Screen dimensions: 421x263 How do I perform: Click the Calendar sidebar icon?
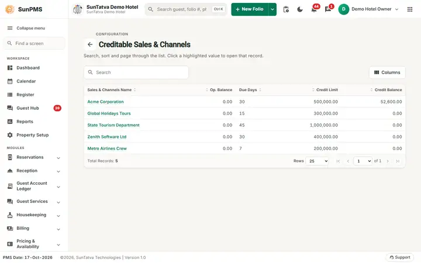click(x=10, y=81)
